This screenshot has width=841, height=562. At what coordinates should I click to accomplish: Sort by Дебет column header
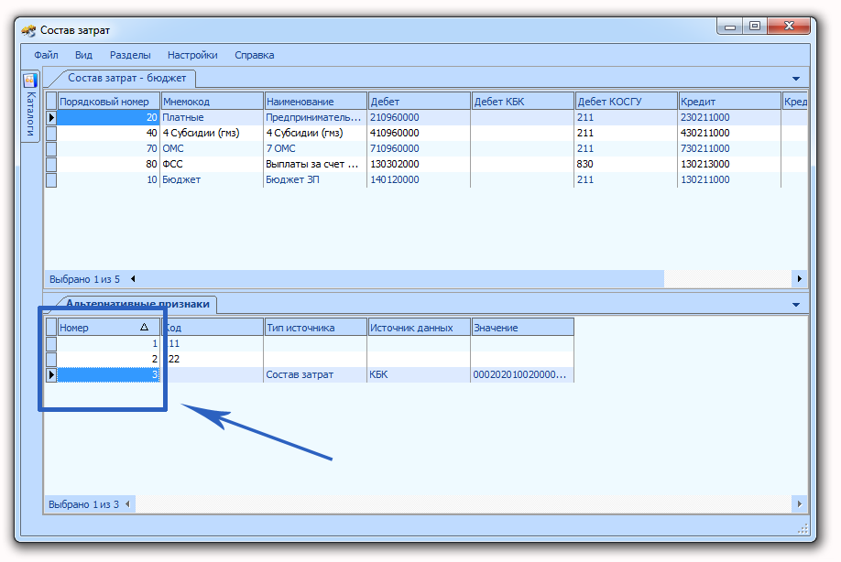coord(419,102)
